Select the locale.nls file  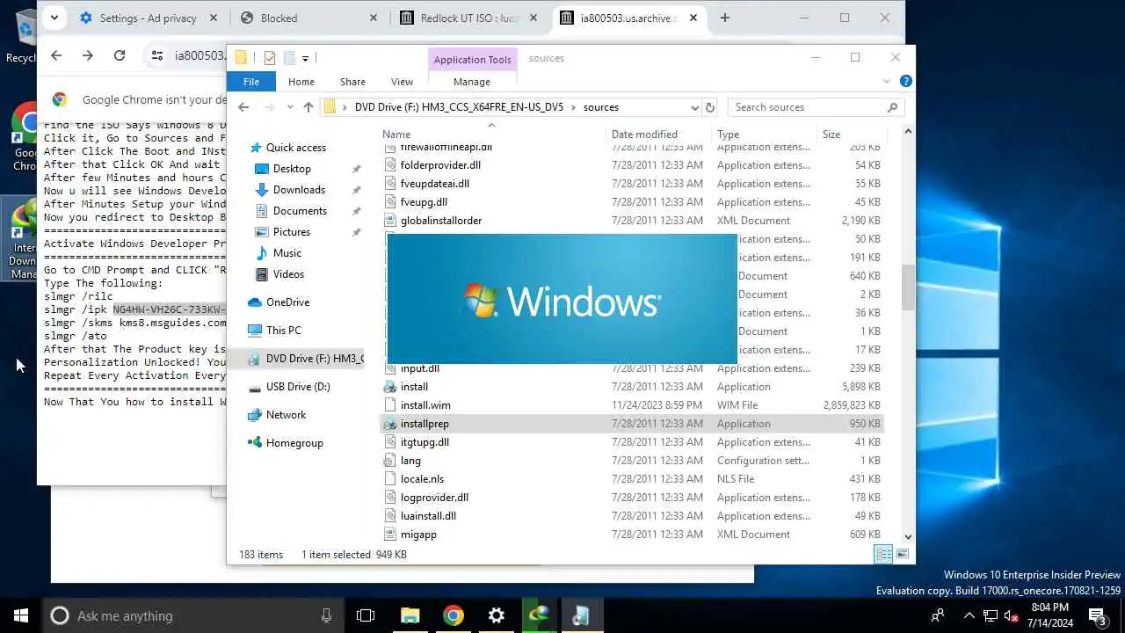click(x=422, y=479)
